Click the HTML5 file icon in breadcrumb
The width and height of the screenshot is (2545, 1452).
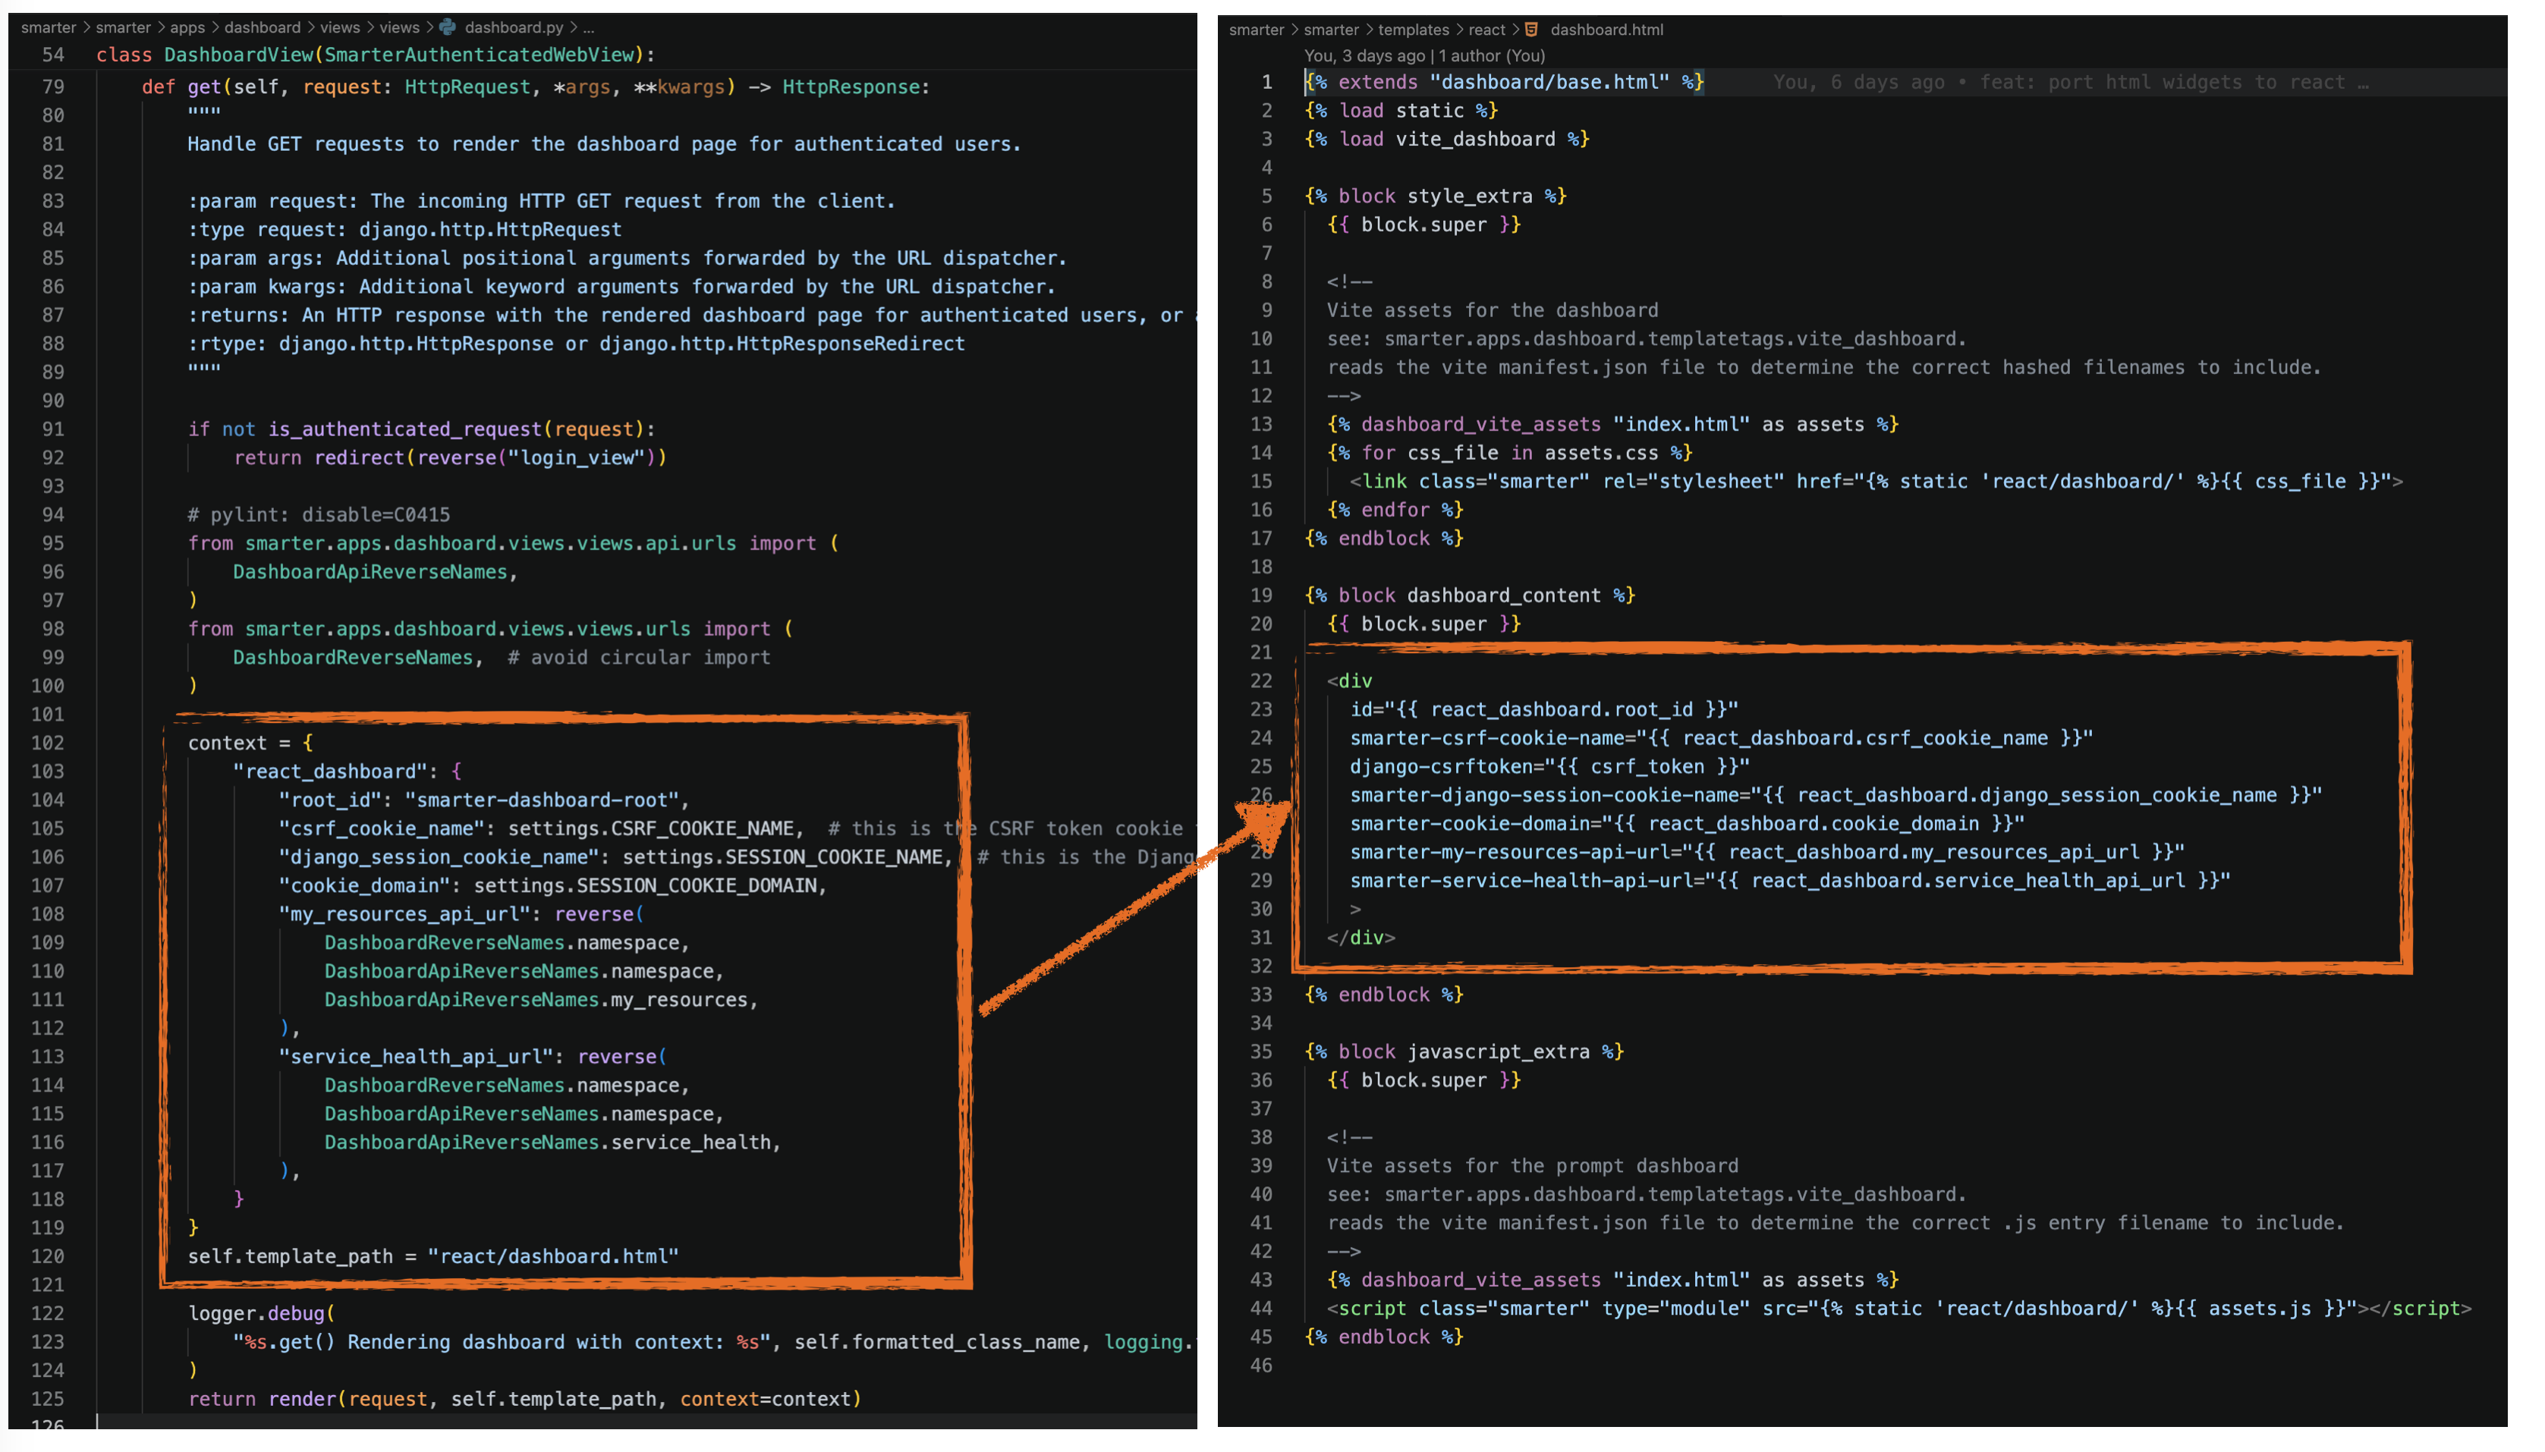coord(1530,29)
